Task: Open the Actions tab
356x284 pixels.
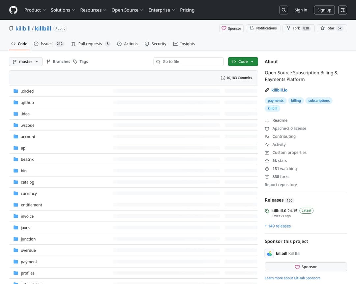Action: pyautogui.click(x=127, y=44)
